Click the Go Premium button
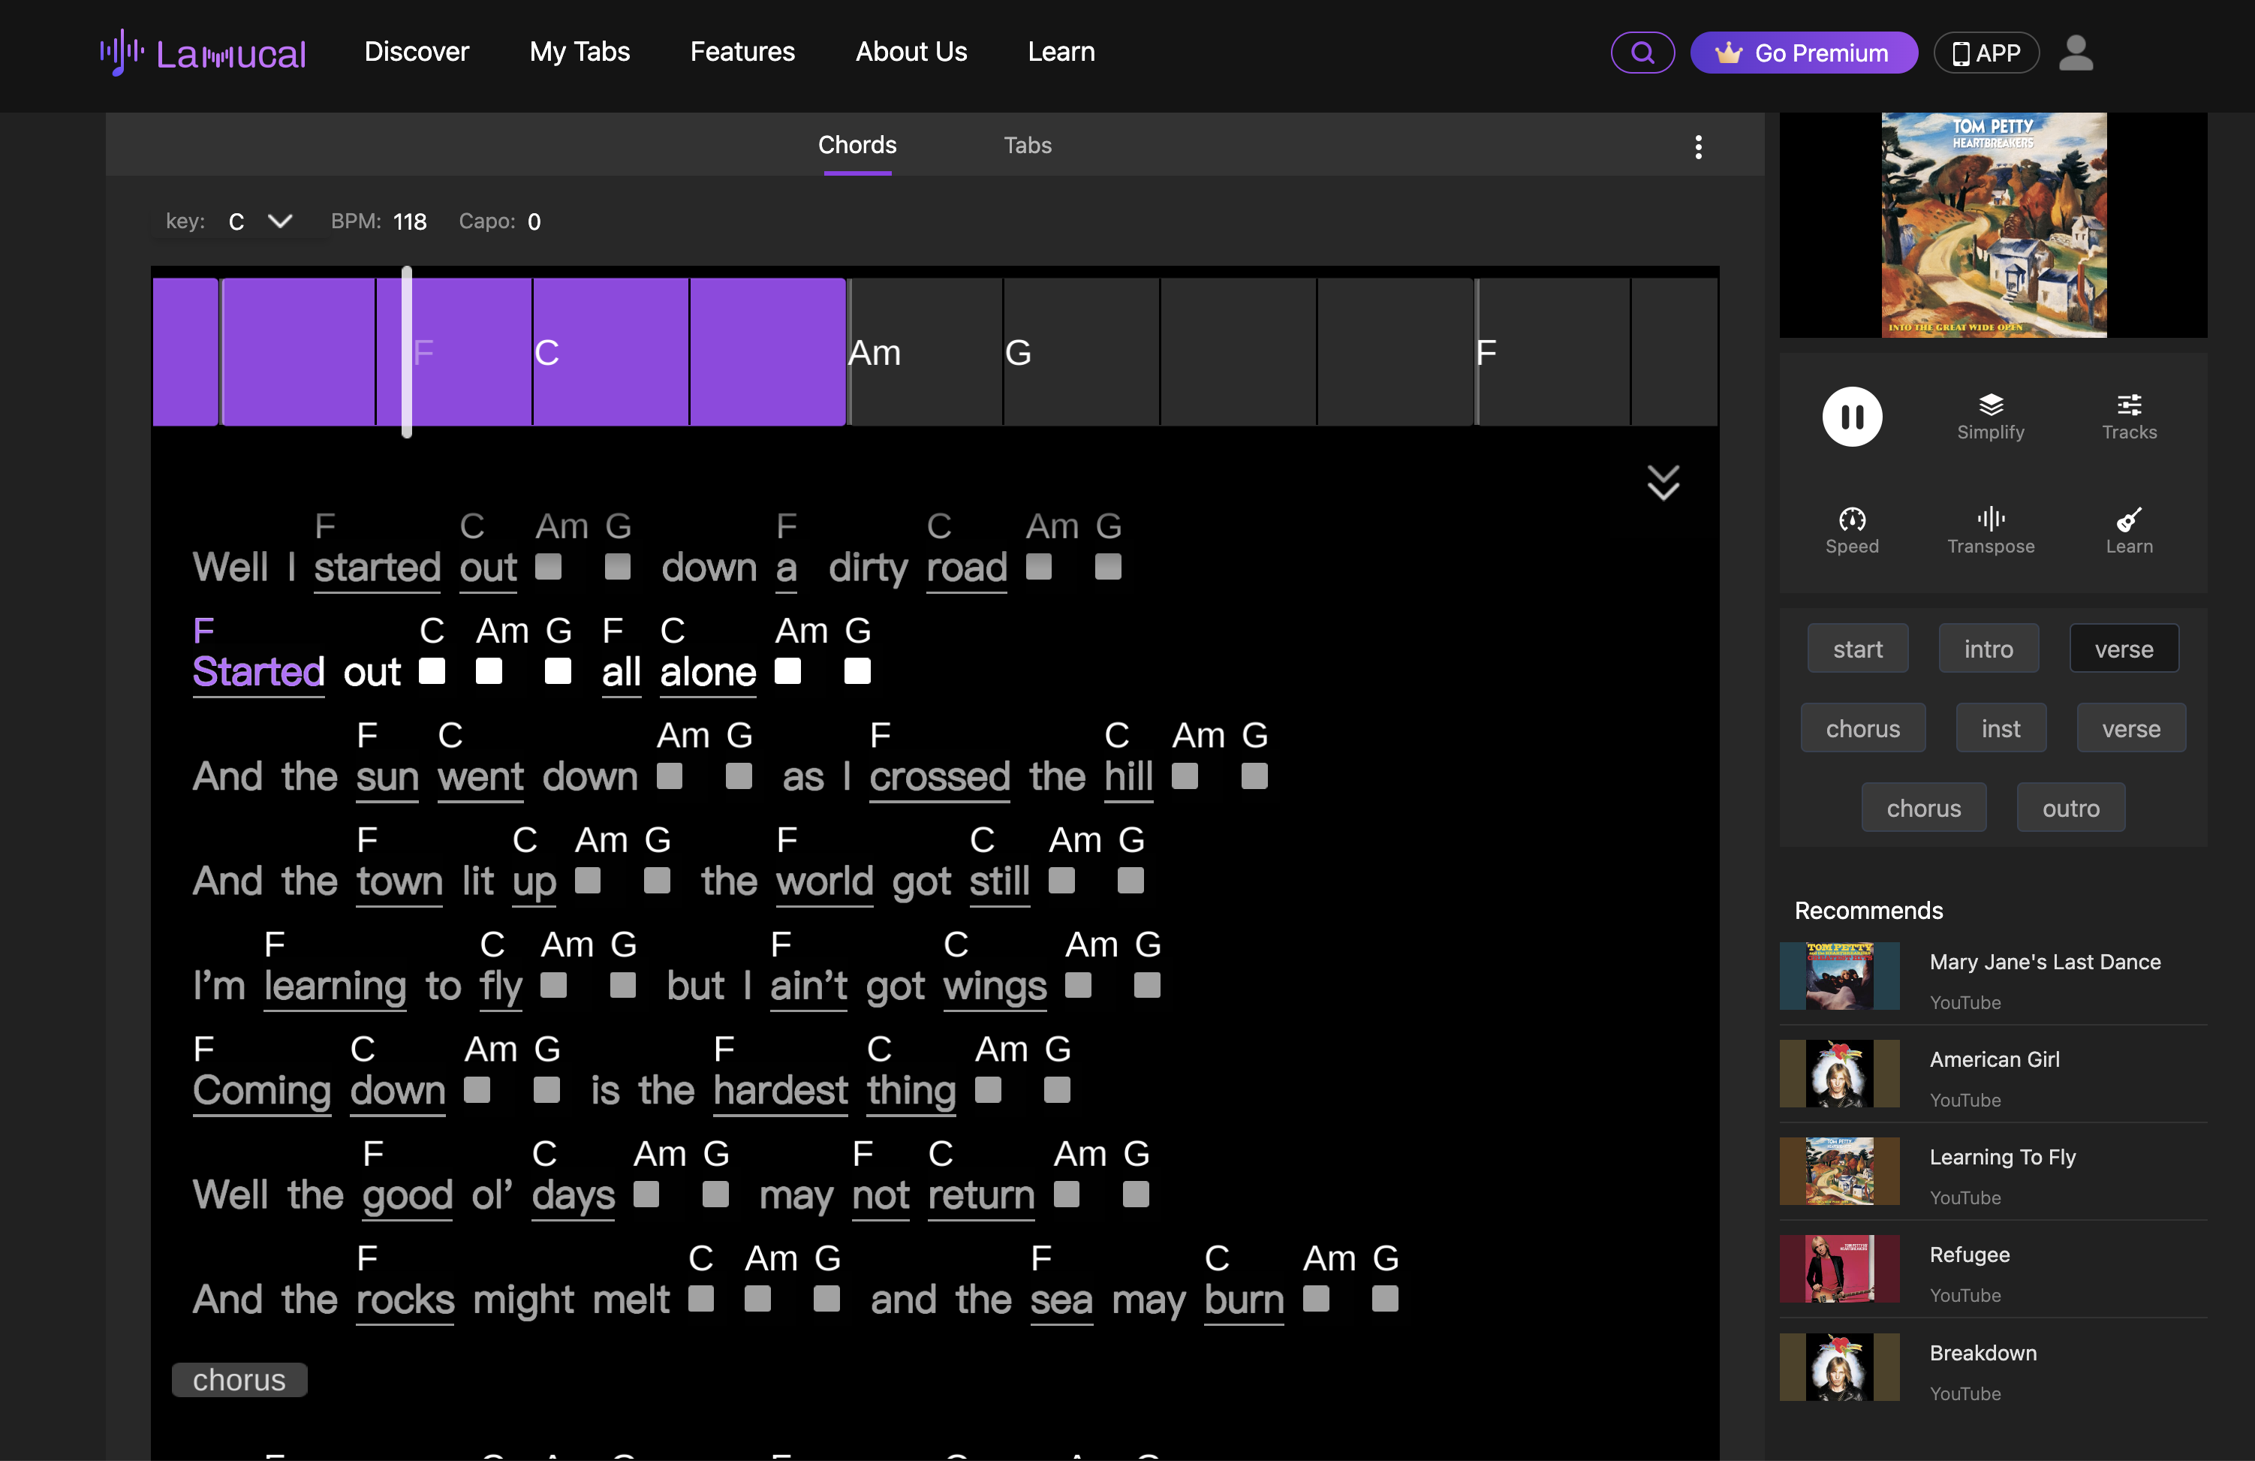Screen dimensions: 2255x1461 click(1803, 52)
